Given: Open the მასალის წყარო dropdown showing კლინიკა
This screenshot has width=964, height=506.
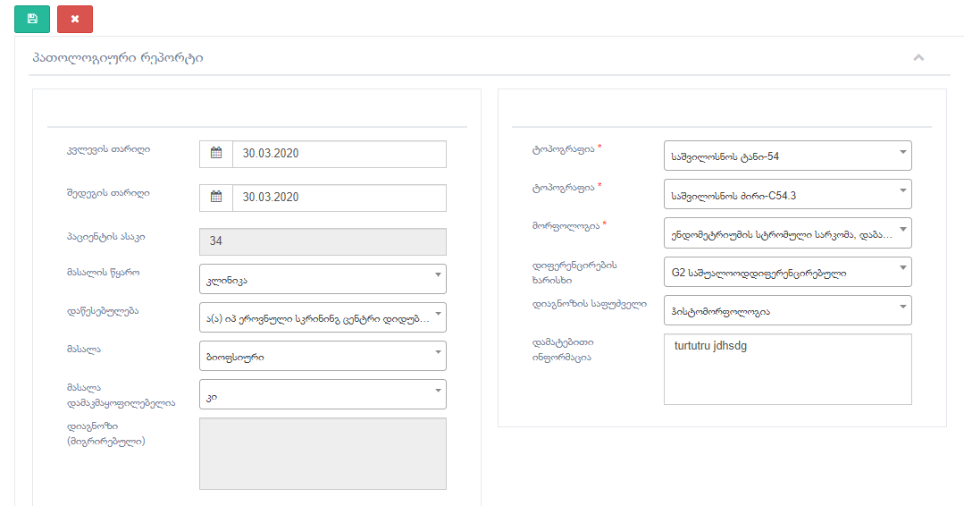Looking at the screenshot, I should (323, 279).
